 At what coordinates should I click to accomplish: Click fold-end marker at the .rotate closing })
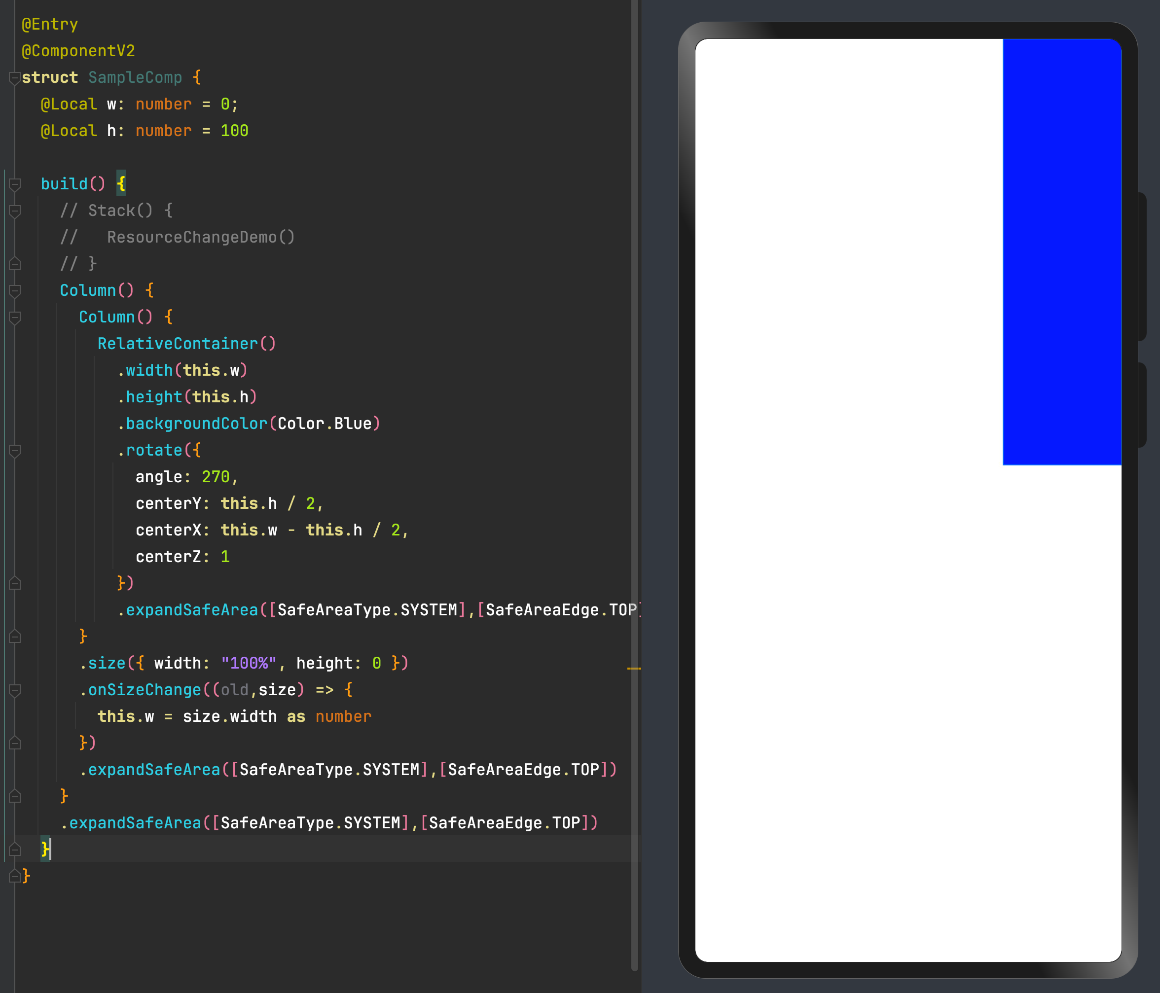pos(15,583)
